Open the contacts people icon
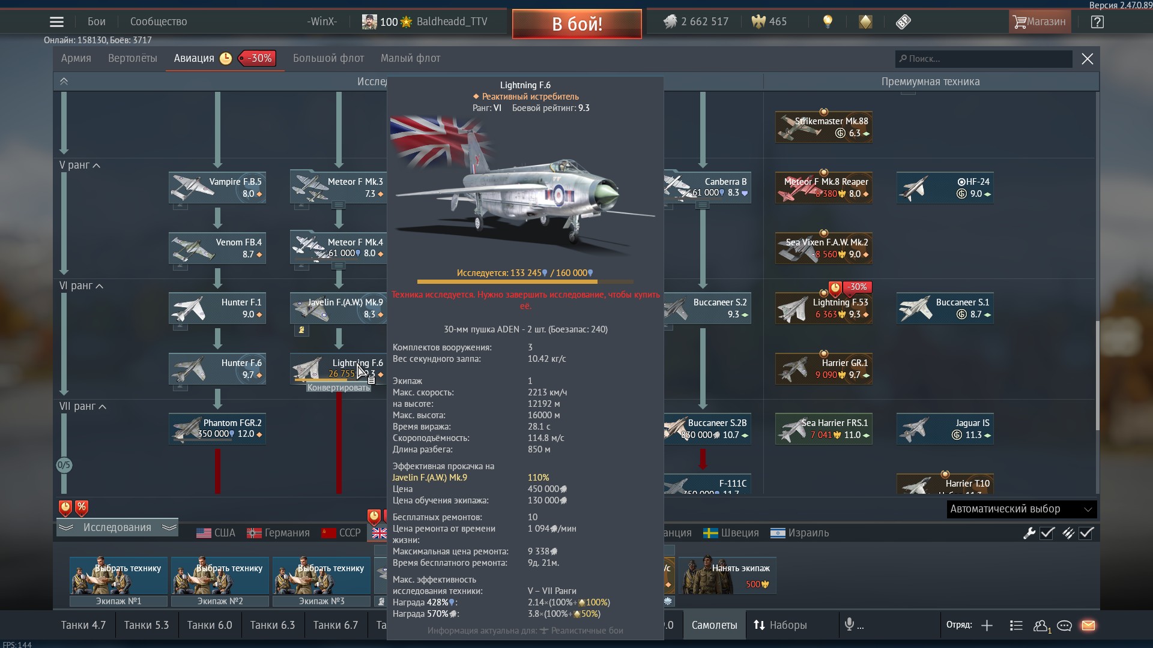Image resolution: width=1153 pixels, height=648 pixels. pyautogui.click(x=1042, y=625)
